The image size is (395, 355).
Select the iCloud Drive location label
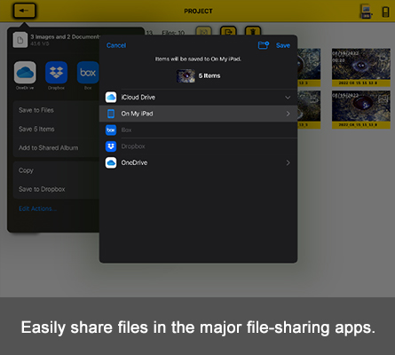click(x=138, y=97)
